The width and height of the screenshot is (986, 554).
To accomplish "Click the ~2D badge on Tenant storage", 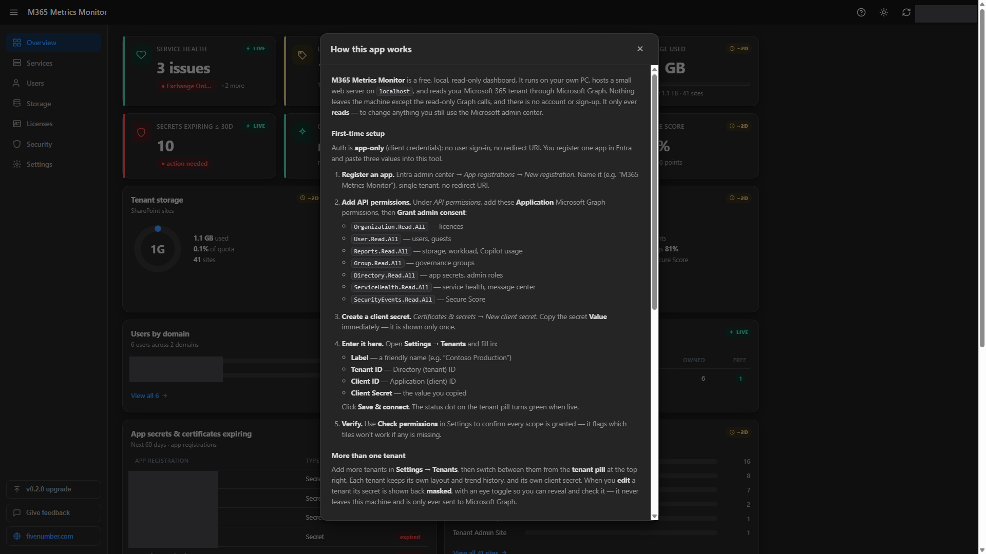I will pyautogui.click(x=309, y=198).
